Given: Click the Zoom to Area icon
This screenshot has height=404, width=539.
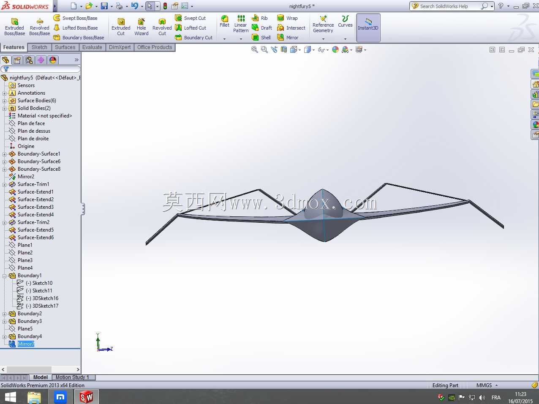Looking at the screenshot, I should click(264, 49).
